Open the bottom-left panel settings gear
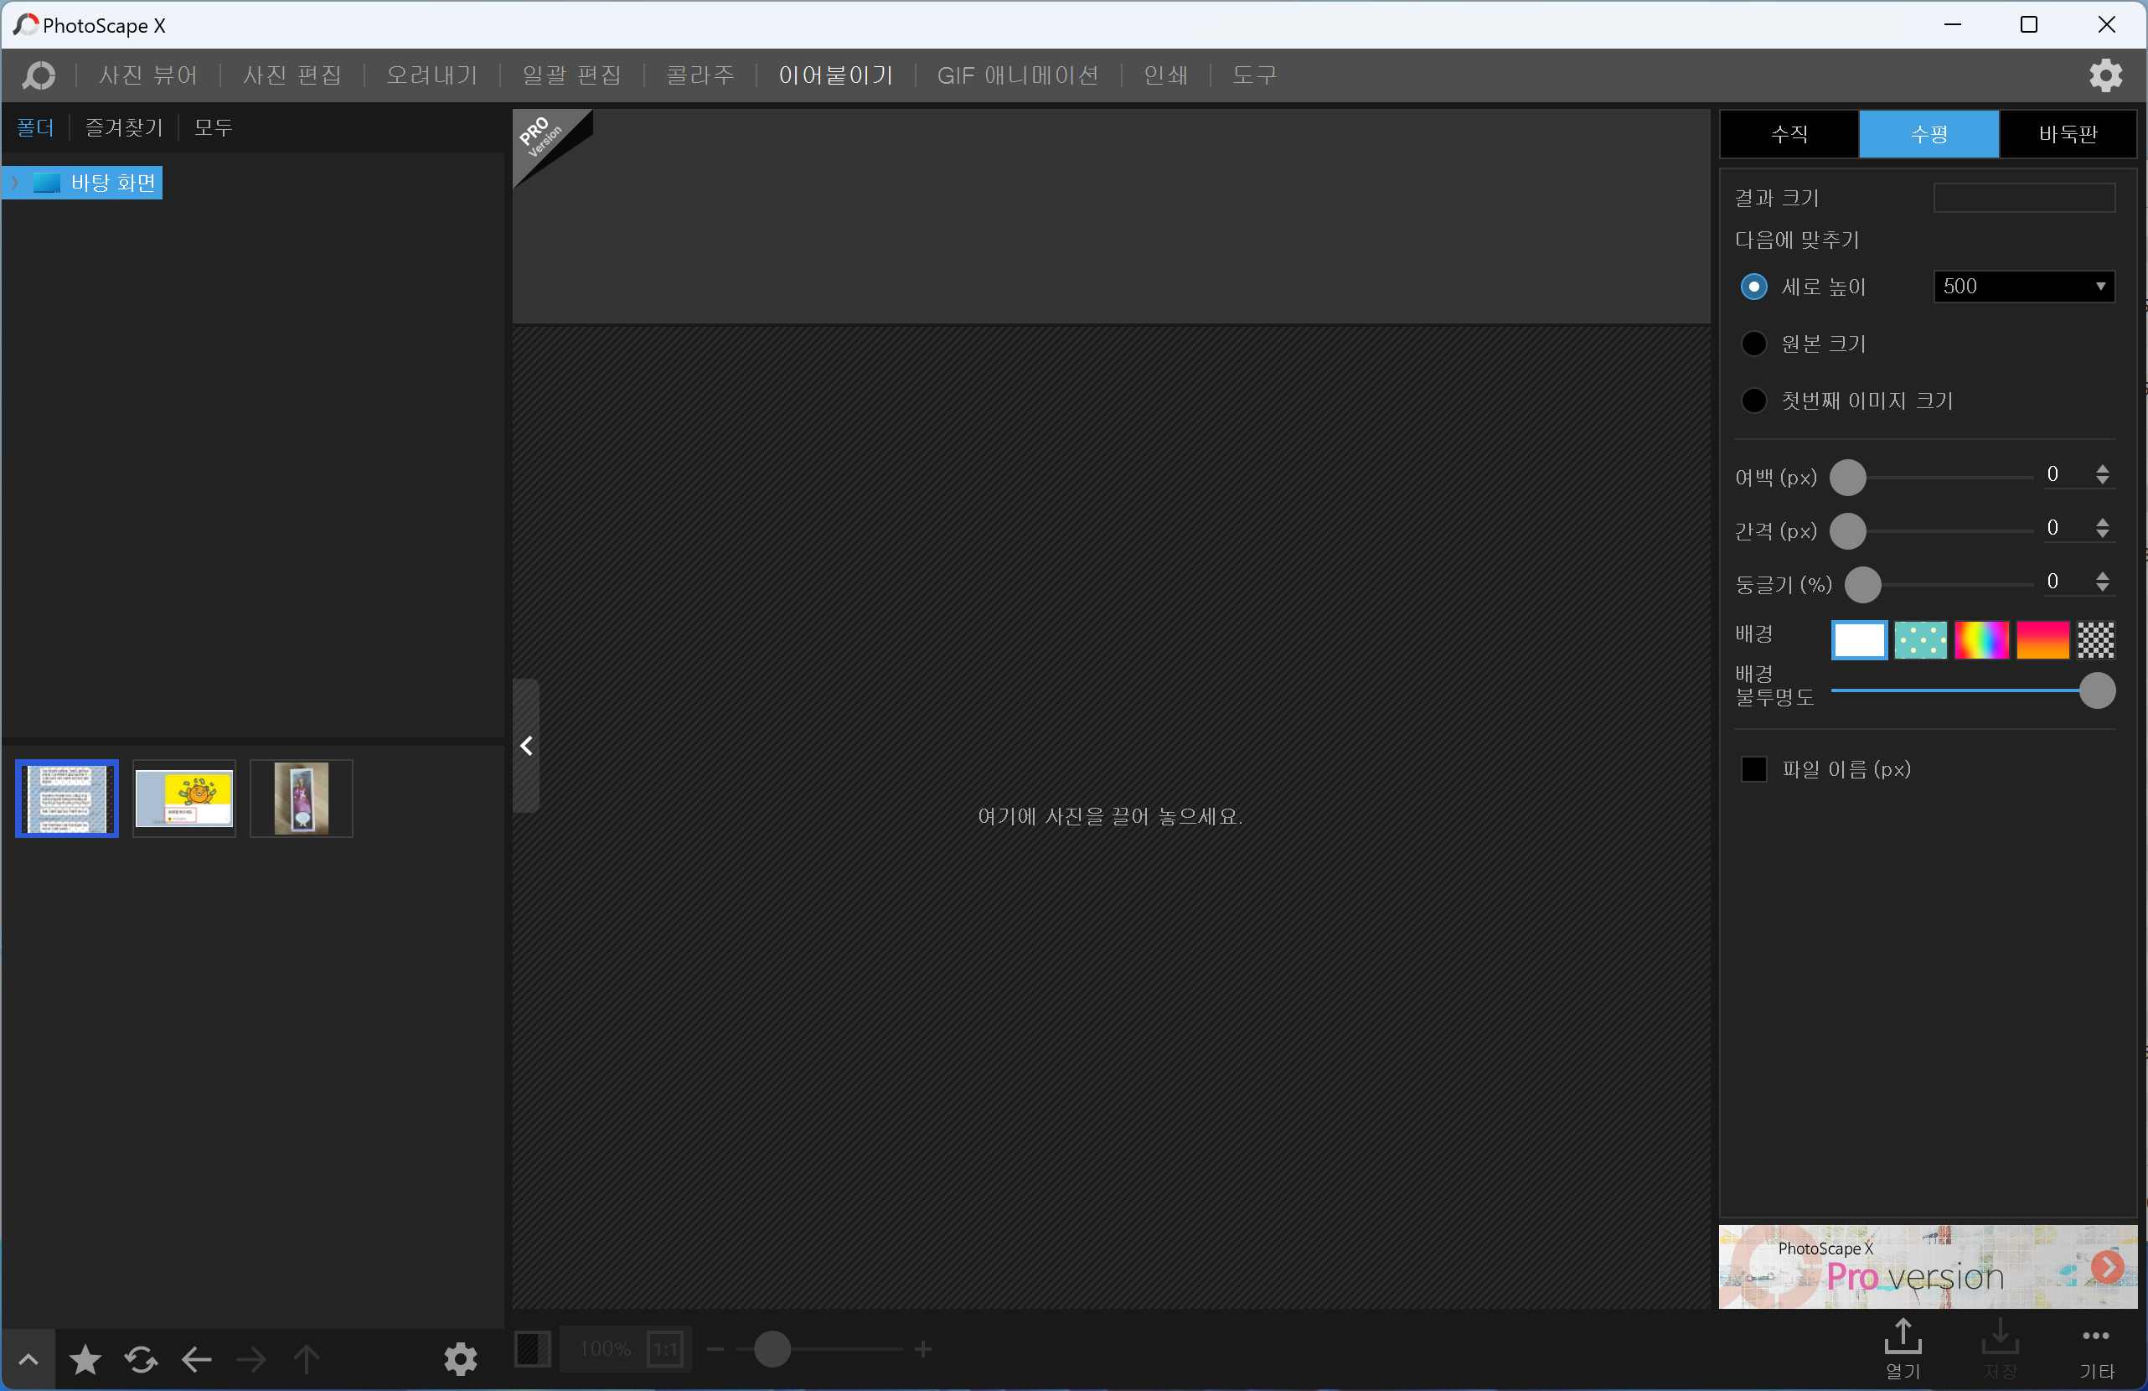2148x1391 pixels. coord(460,1358)
